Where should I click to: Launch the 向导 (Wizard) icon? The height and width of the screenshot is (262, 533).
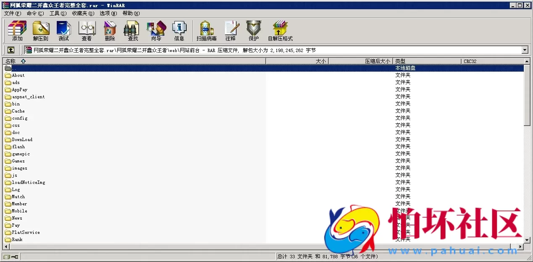156,30
